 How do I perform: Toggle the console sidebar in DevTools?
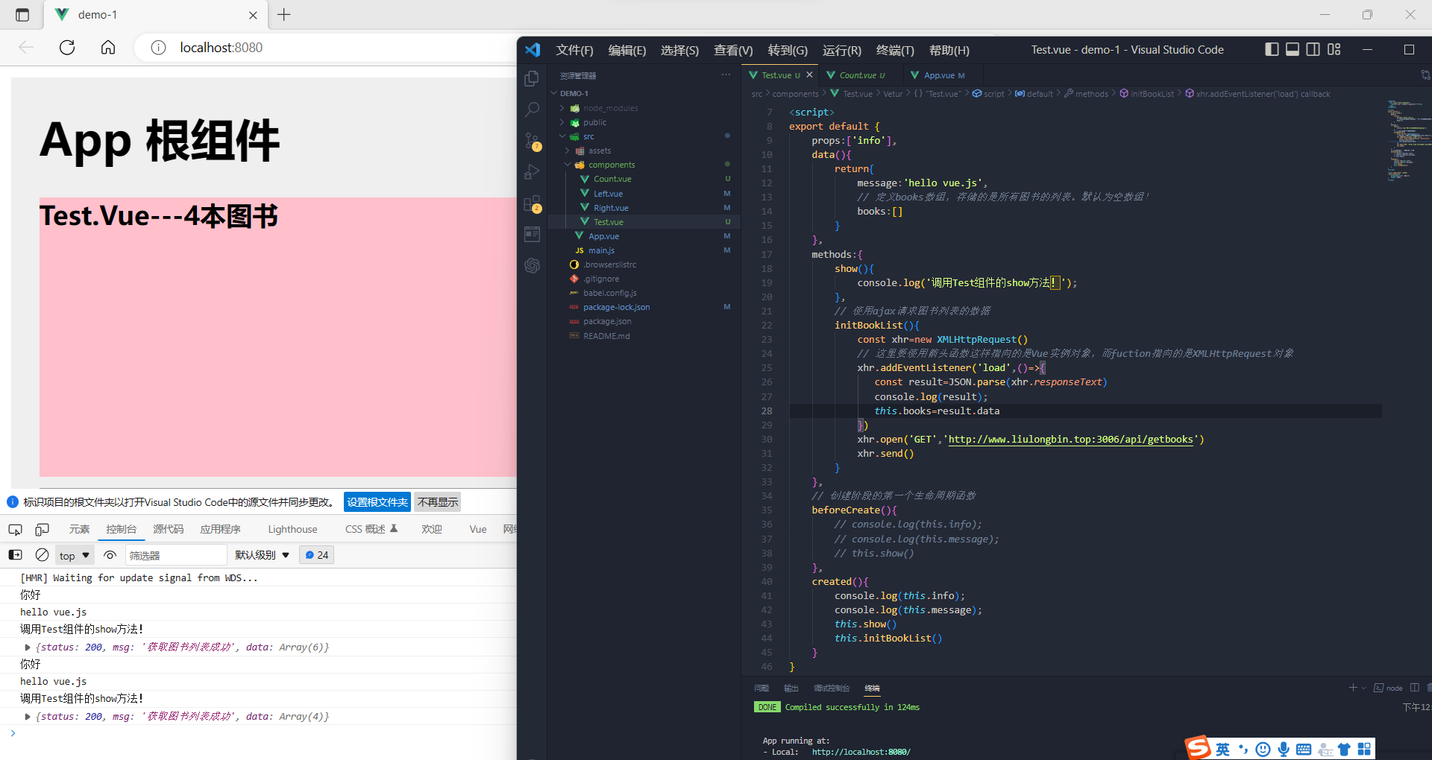tap(15, 555)
